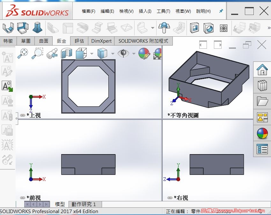271x215 pixels.
Task: Open the 檢視(V) menu
Action: 126,11
